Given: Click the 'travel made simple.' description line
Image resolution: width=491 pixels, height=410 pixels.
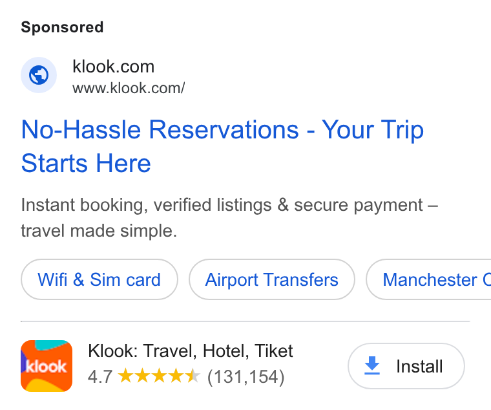Looking at the screenshot, I should [x=99, y=231].
